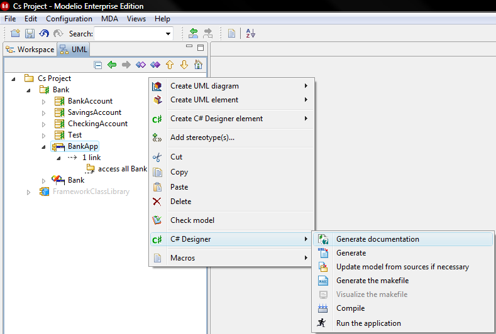
Task: Switch to the Workspace tab
Action: tap(30, 50)
